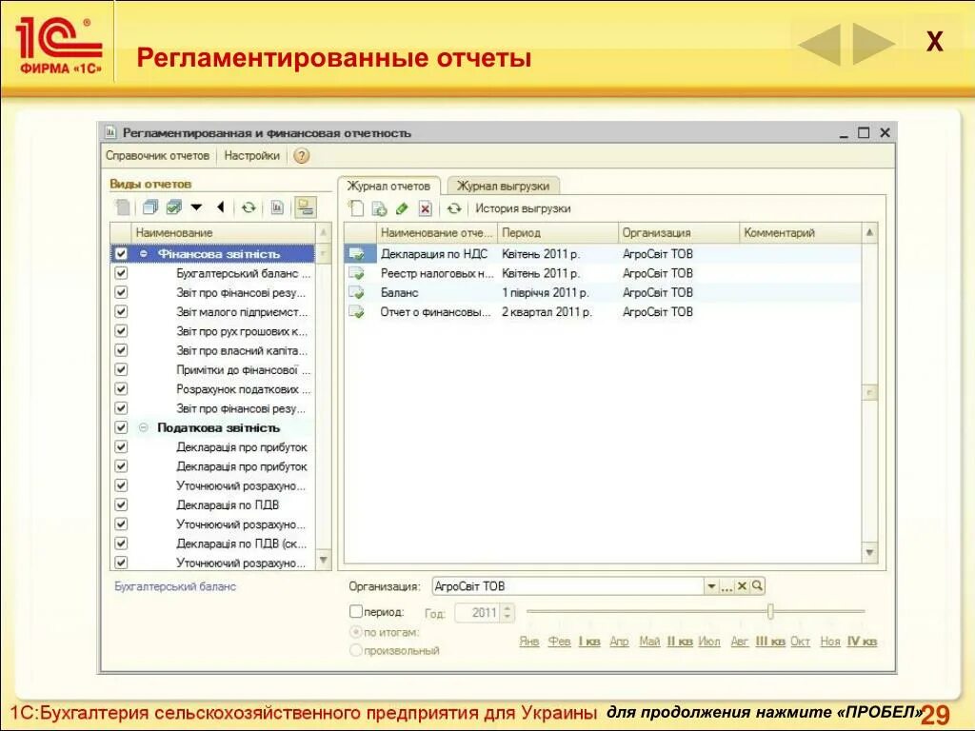The height and width of the screenshot is (731, 975).
Task: Go to next slide with right arrow
Action: [874, 44]
